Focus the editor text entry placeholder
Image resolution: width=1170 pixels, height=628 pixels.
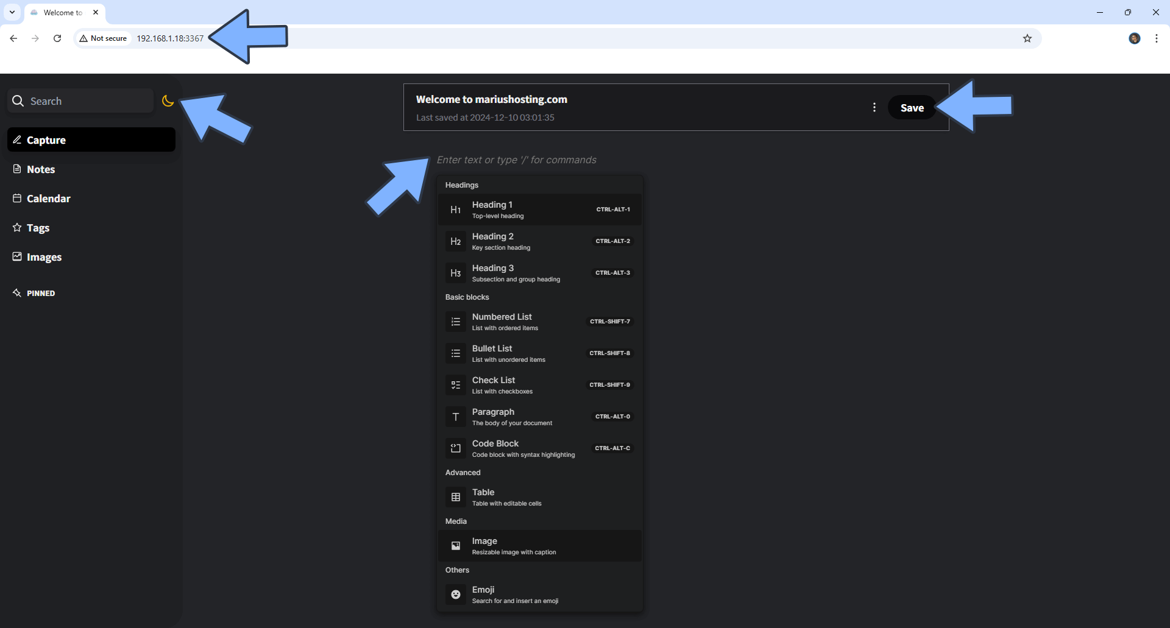516,160
